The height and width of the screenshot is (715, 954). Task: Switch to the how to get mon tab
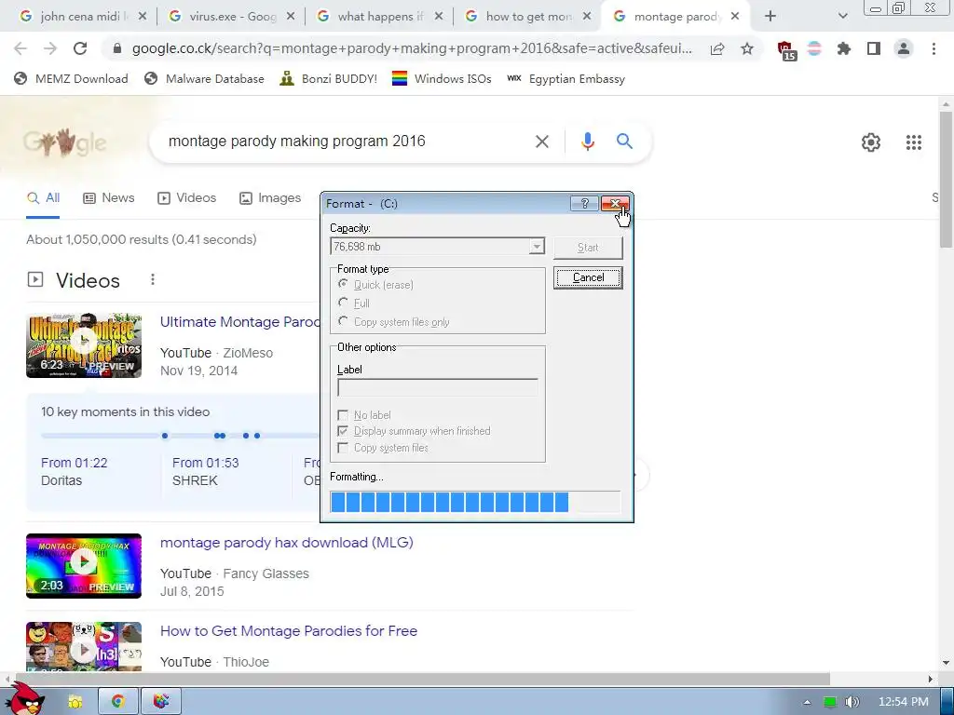click(x=528, y=17)
